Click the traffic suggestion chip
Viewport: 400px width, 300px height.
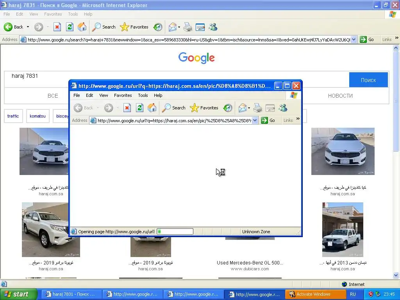[13, 116]
